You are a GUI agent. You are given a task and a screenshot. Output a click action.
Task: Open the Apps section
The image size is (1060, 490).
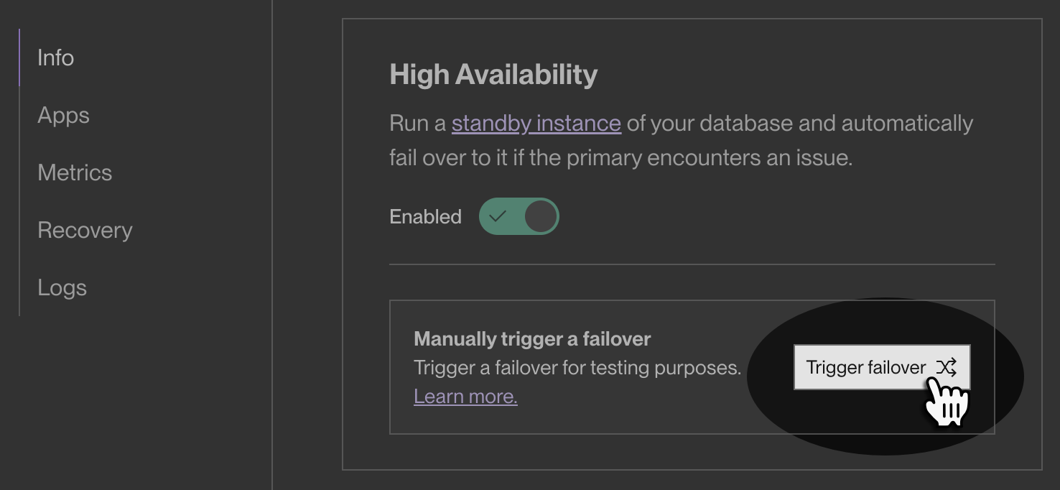[x=63, y=115]
